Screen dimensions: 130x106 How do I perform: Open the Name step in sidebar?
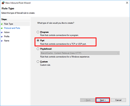pyautogui.click(x=7, y=41)
